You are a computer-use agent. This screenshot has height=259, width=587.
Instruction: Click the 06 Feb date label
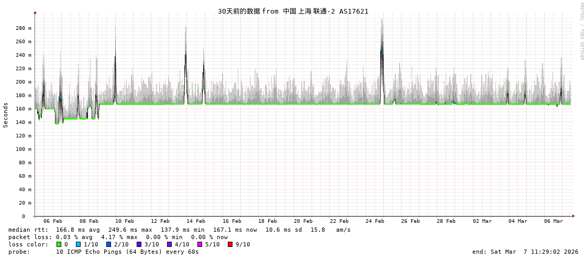[53, 221]
